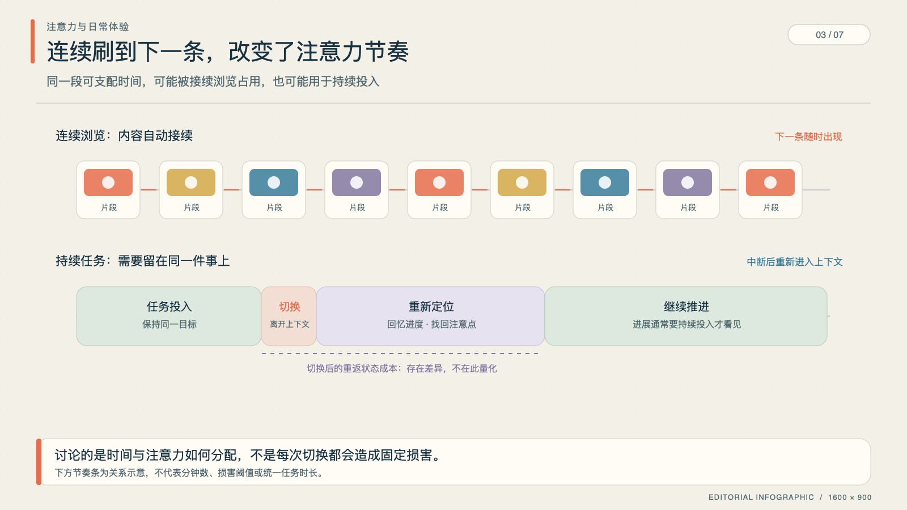Click the main title 连续刷到下一条，改变了注意力节奏
Screen dimensions: 907x510
(x=228, y=52)
